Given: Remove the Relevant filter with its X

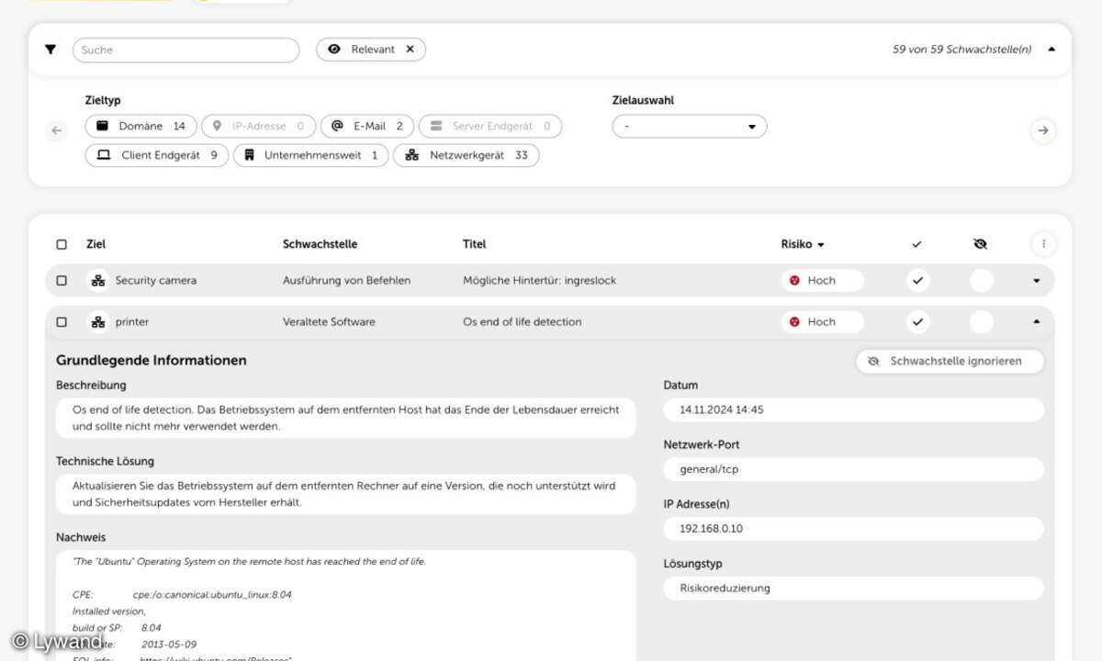Looking at the screenshot, I should 410,50.
